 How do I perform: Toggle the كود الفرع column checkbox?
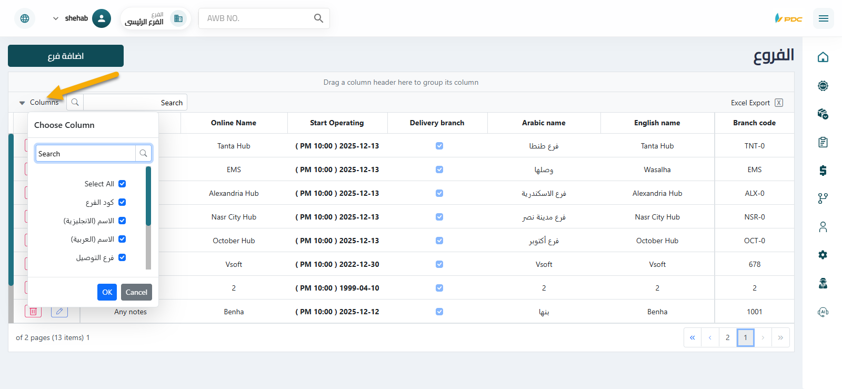122,202
